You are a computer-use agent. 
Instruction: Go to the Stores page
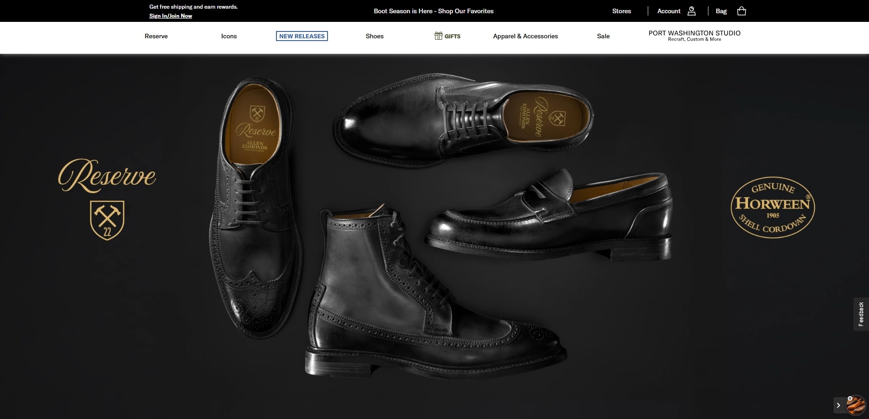621,11
